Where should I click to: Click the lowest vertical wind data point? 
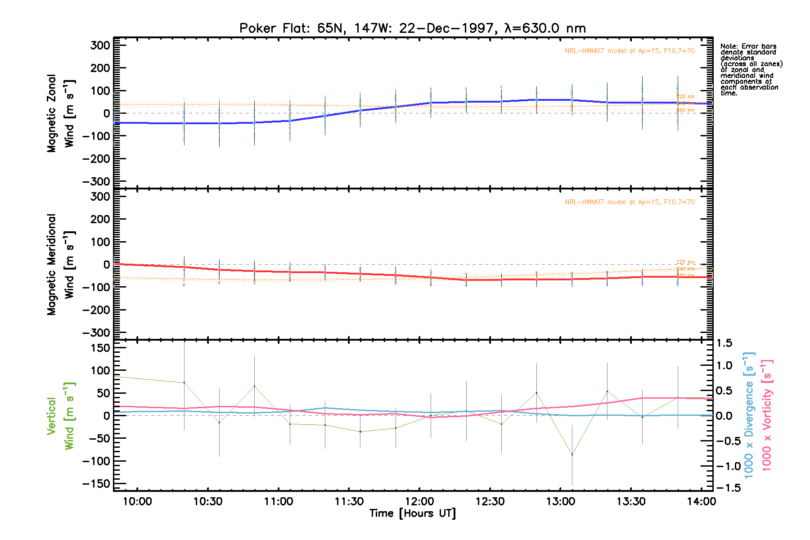point(572,454)
